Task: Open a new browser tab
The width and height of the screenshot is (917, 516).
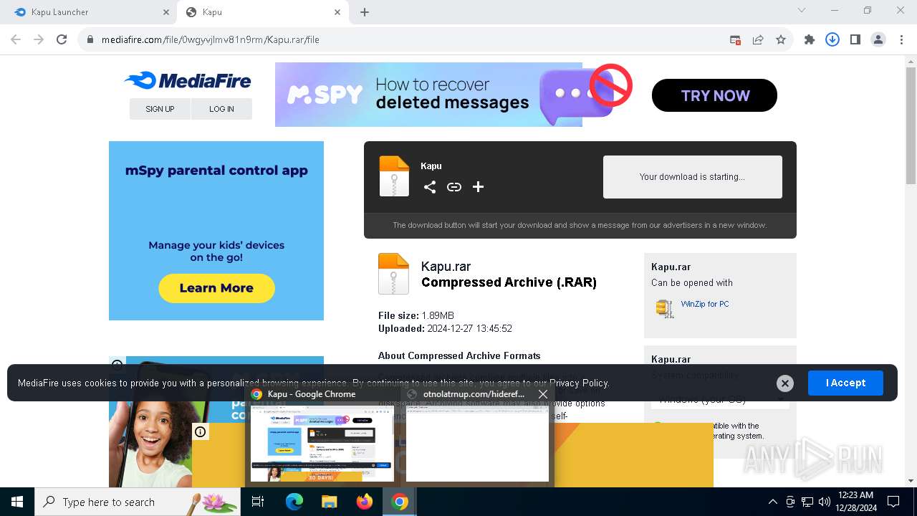Action: 365,12
